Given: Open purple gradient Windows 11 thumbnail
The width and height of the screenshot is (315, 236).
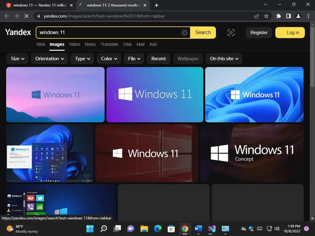Looking at the screenshot, I should [155, 95].
